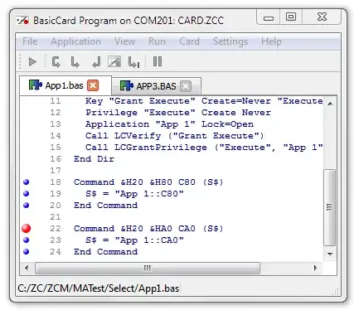Viewport: 354px width, 310px height.
Task: Click the vertical scrollbar up arrow
Action: coord(330,104)
